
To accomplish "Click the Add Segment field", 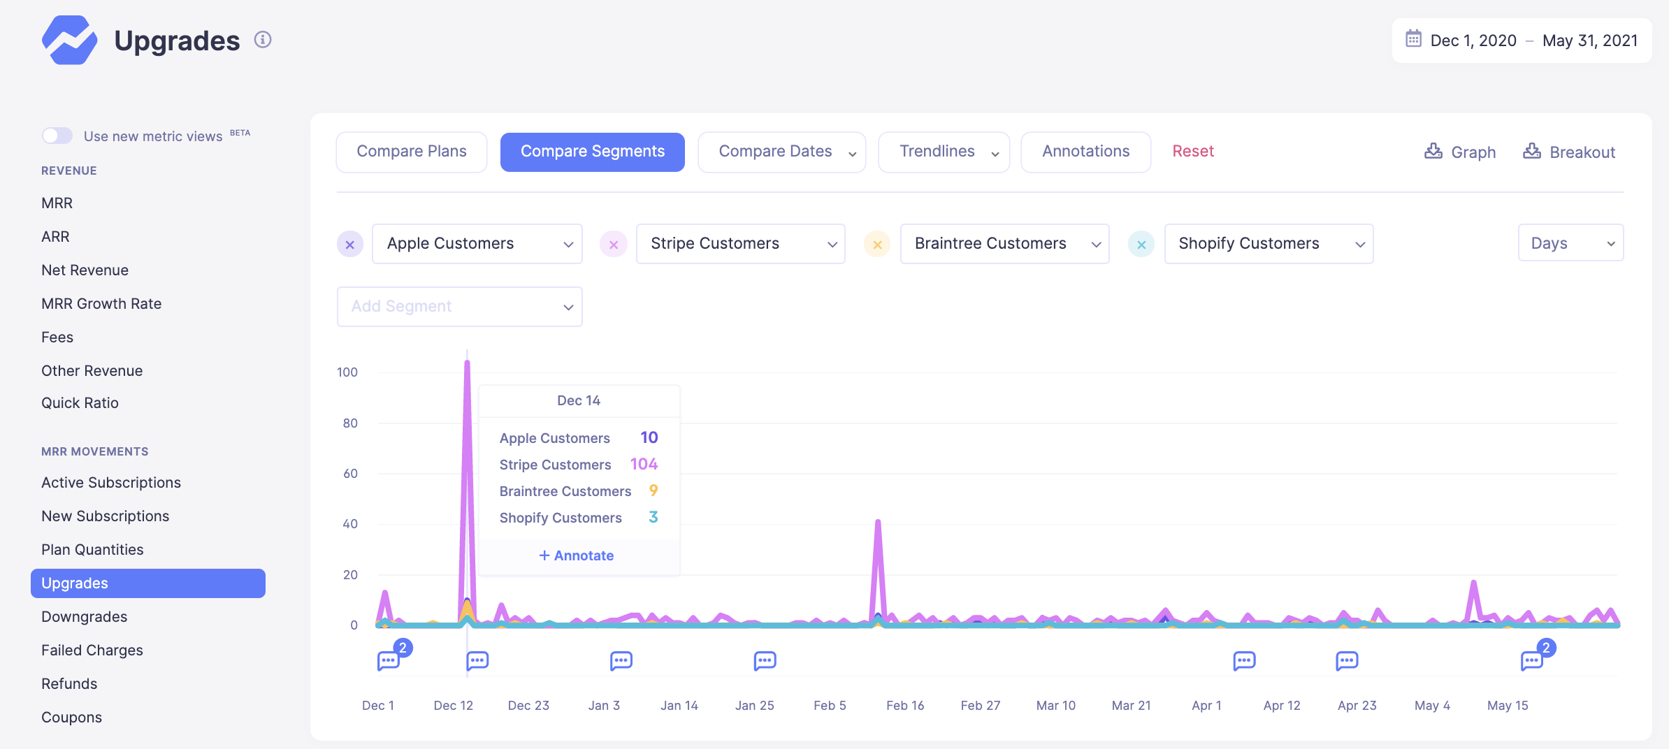I will [459, 307].
